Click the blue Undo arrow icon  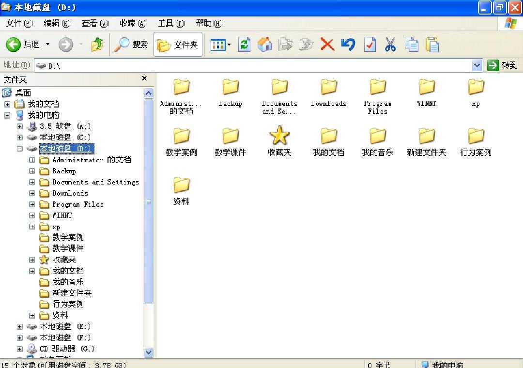[x=348, y=45]
